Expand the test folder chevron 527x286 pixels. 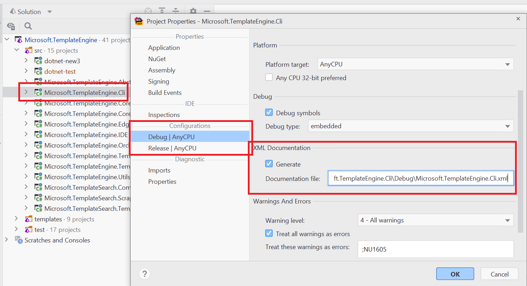coord(16,229)
